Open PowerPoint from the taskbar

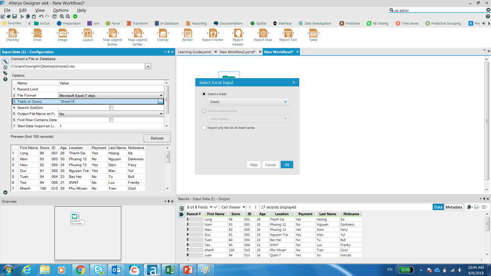tap(188, 270)
